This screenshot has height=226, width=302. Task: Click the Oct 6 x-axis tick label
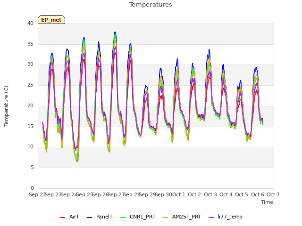click(x=258, y=194)
